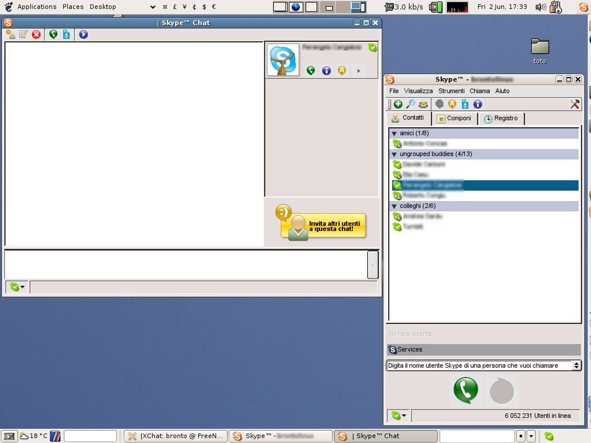Click the yellow chat bubble in the contact panel
Viewport: 591px width, 443px height.
[x=342, y=70]
